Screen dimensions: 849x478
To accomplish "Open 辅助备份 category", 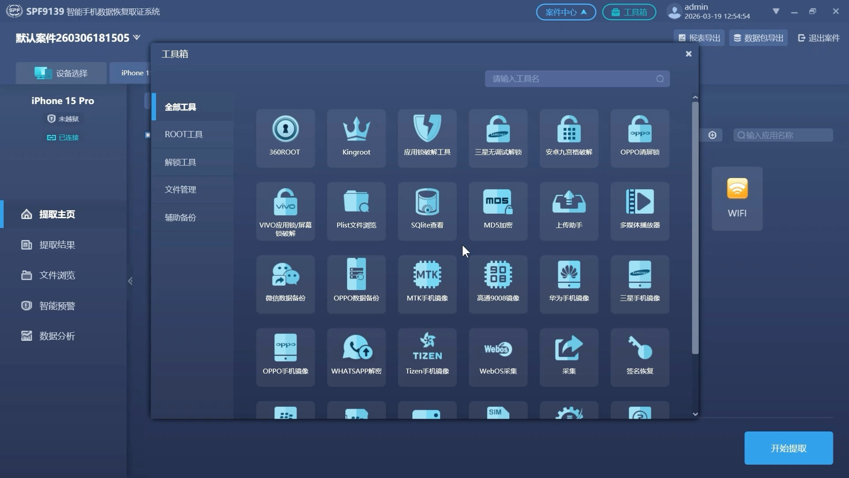I will [192, 217].
